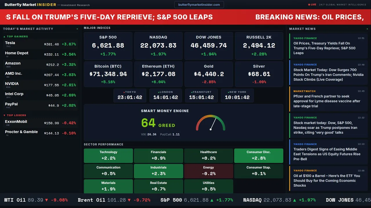Viewport: 371px width, 208px height.
Task: Click the VIX 24.34 value
Action: coord(149,134)
